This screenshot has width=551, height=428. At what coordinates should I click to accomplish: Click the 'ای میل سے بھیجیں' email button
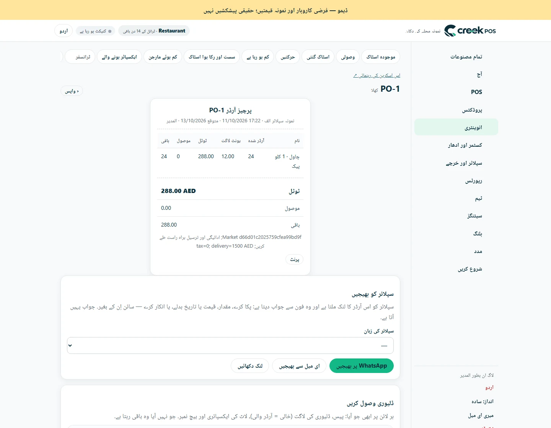(299, 366)
